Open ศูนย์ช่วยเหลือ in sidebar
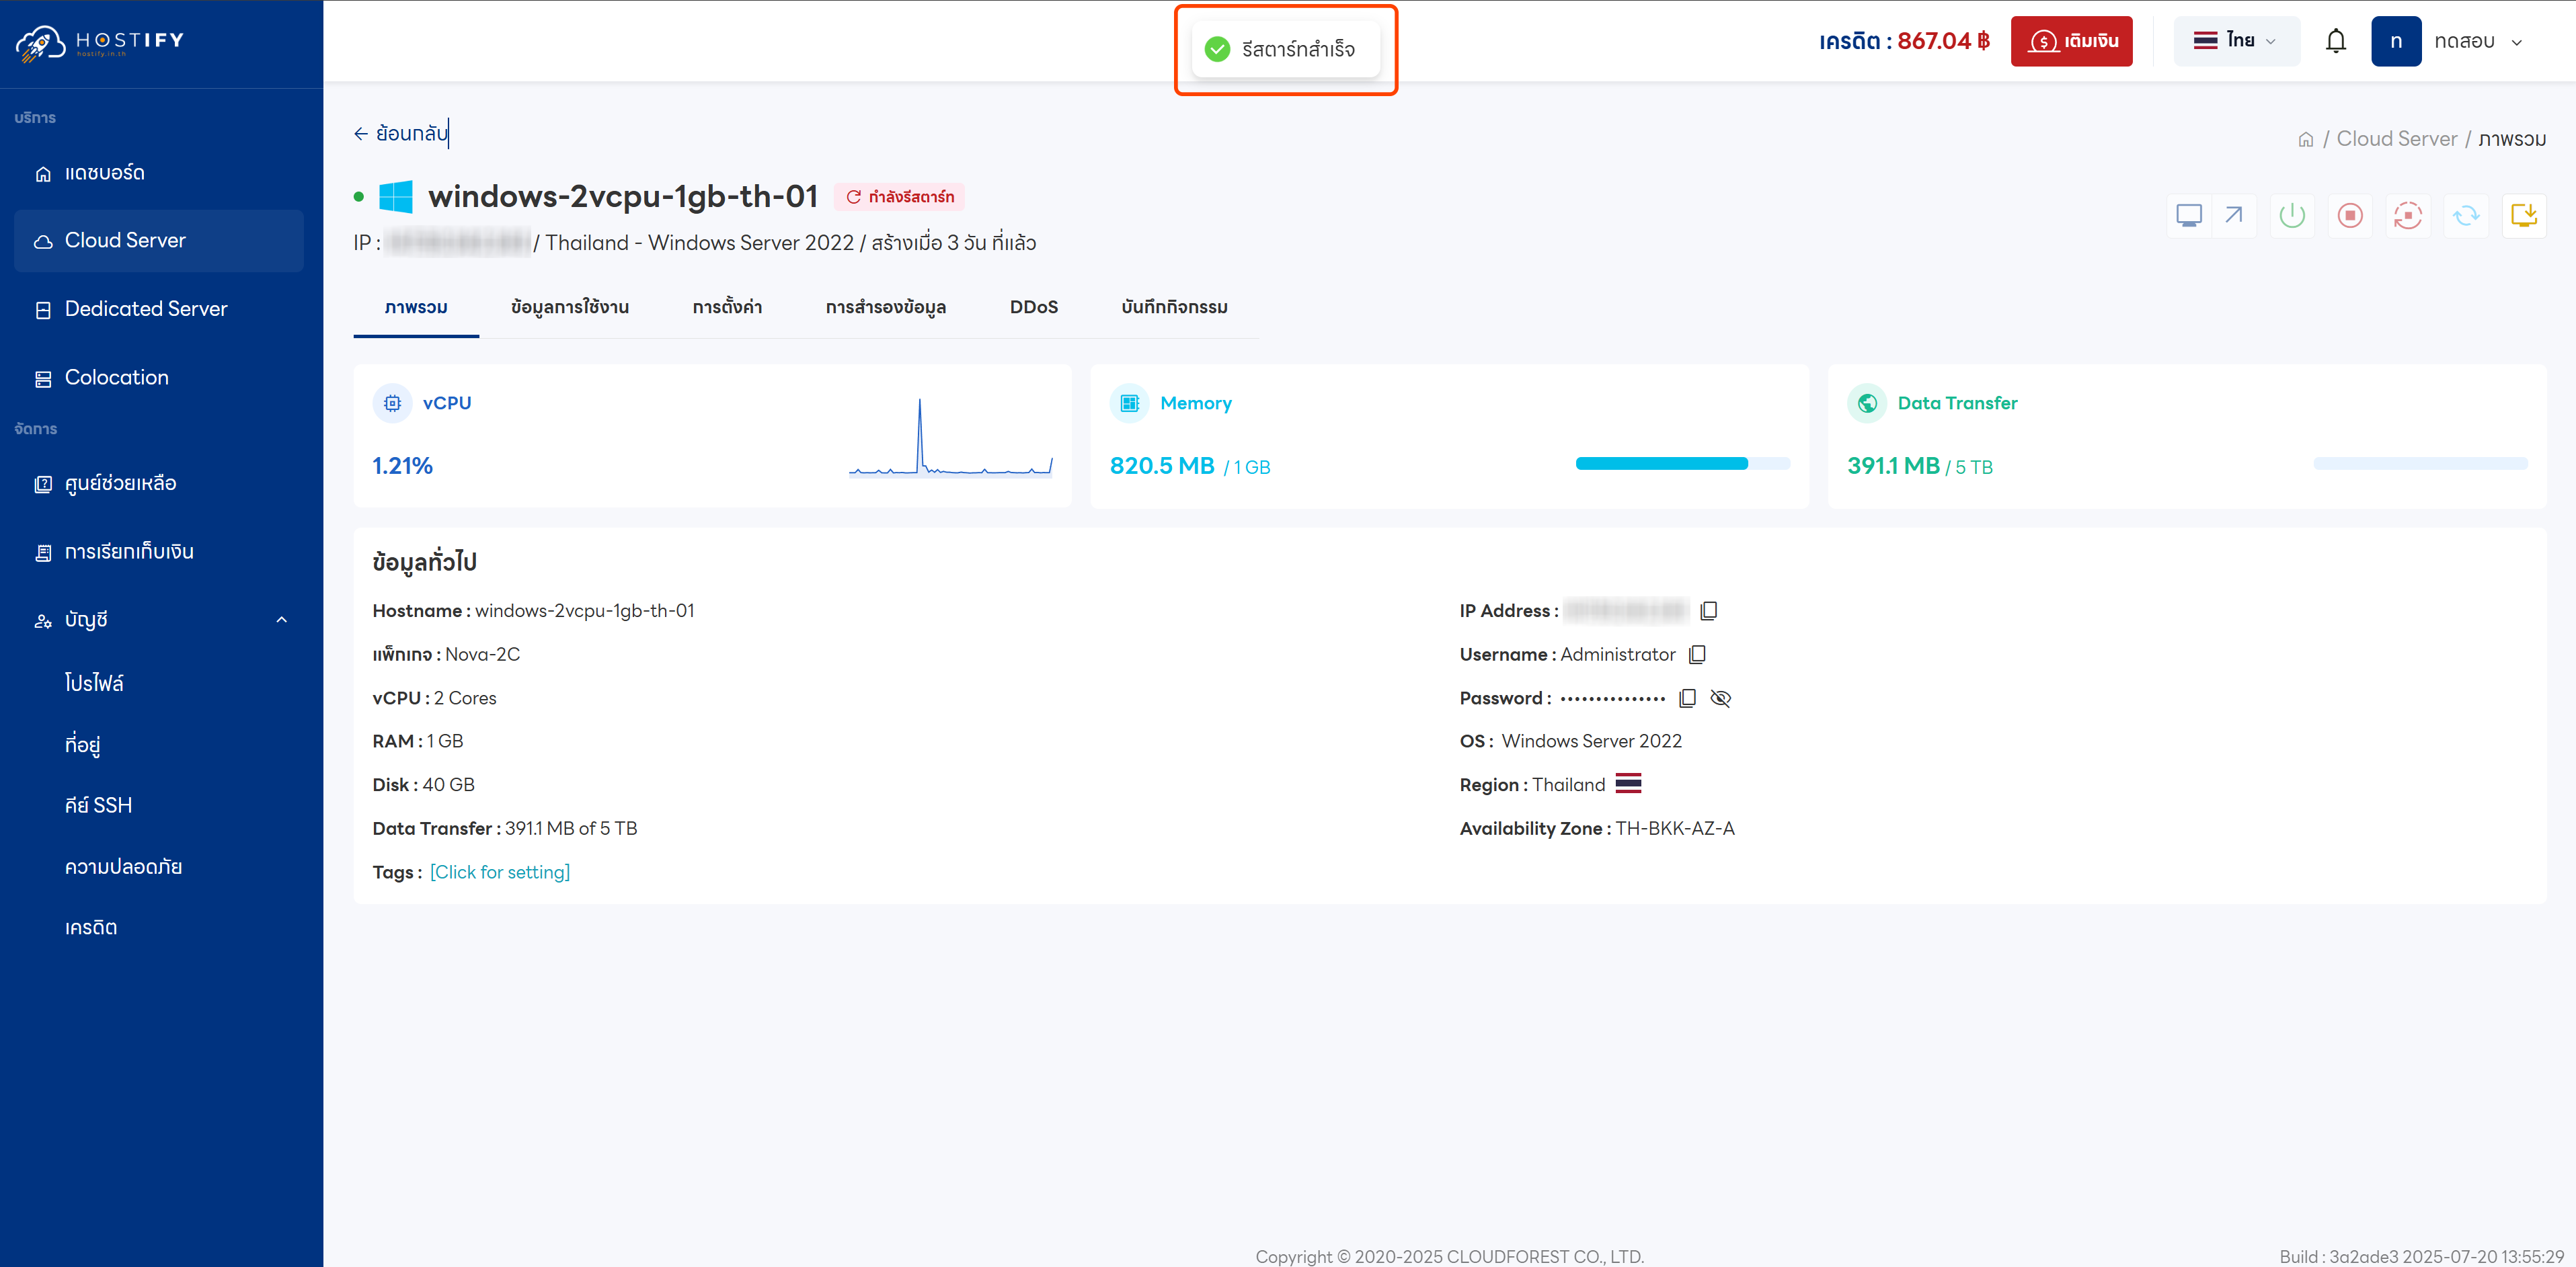 coord(160,483)
